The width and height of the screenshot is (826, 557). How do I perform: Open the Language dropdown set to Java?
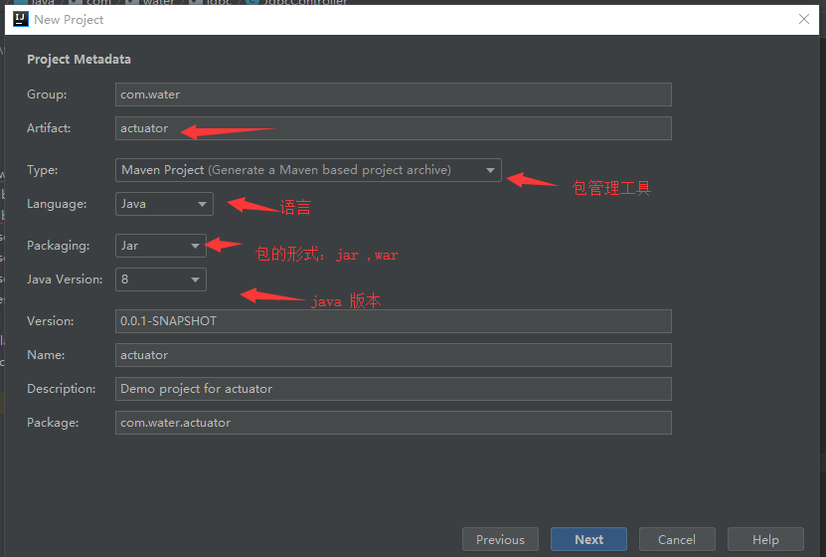click(164, 204)
